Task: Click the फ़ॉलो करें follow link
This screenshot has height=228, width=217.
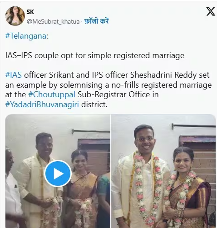Action: [96, 21]
